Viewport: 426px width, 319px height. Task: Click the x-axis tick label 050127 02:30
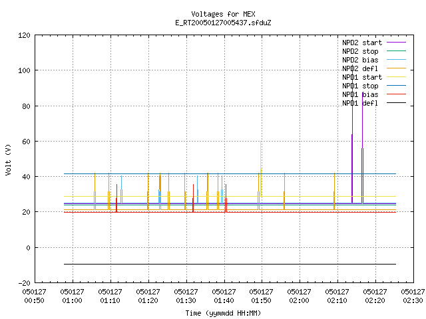tap(413, 296)
